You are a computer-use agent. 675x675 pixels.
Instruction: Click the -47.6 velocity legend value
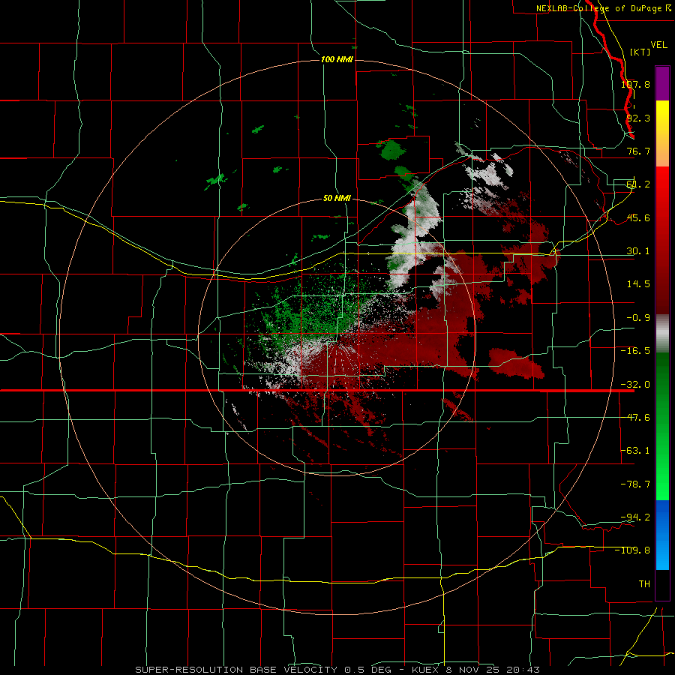pyautogui.click(x=635, y=418)
